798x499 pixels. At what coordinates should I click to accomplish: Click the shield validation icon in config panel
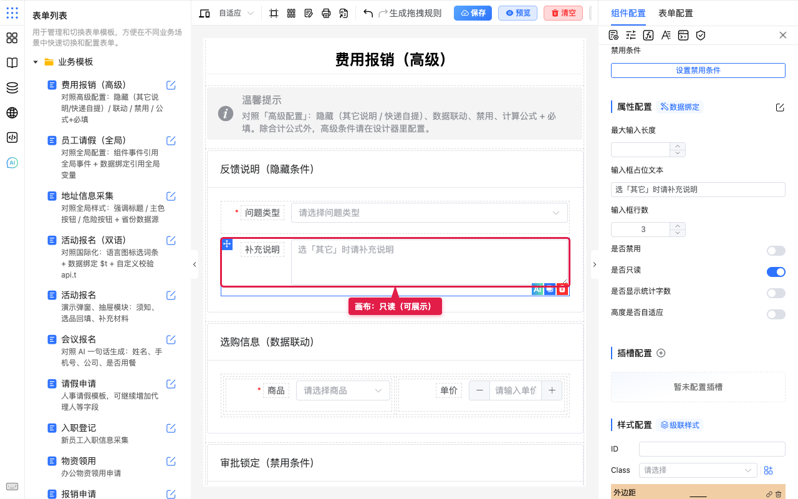pyautogui.click(x=701, y=35)
